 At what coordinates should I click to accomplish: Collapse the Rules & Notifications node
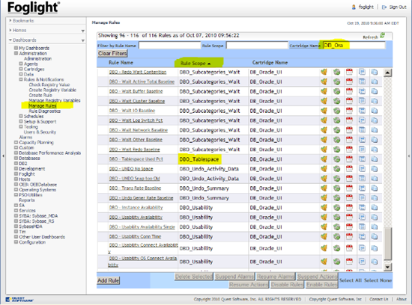(x=21, y=79)
